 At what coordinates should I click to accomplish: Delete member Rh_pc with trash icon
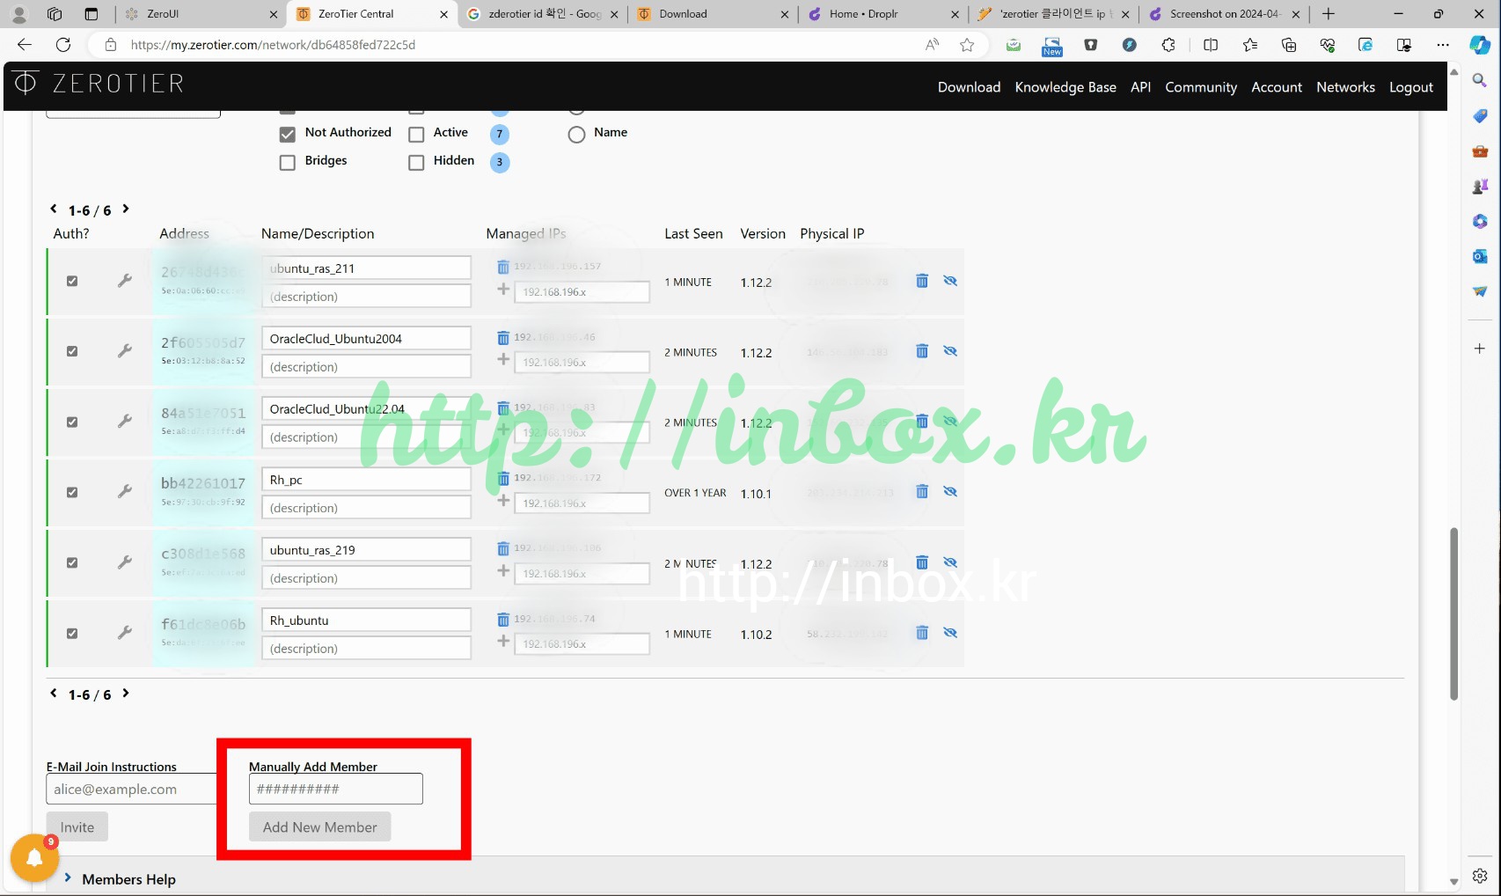[x=922, y=492]
